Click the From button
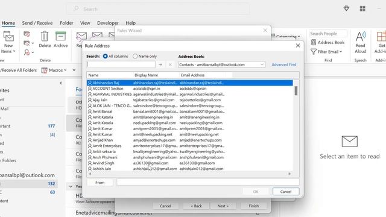This screenshot has width=386, height=217. (x=100, y=183)
